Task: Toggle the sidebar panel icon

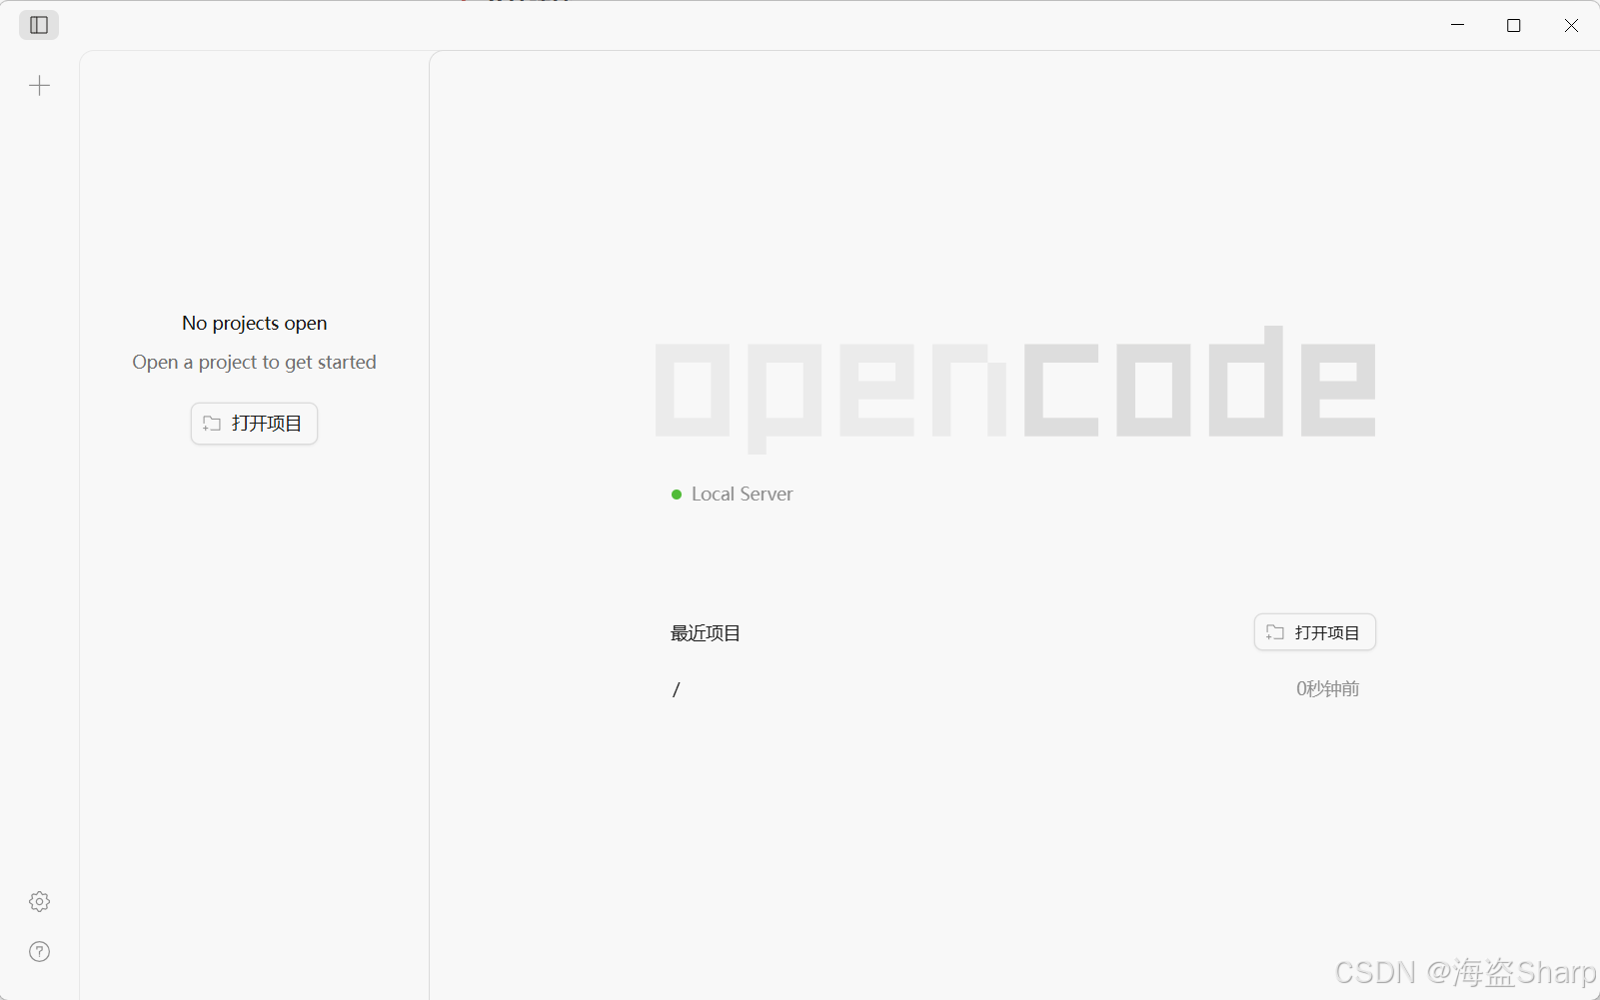Action: click(39, 25)
